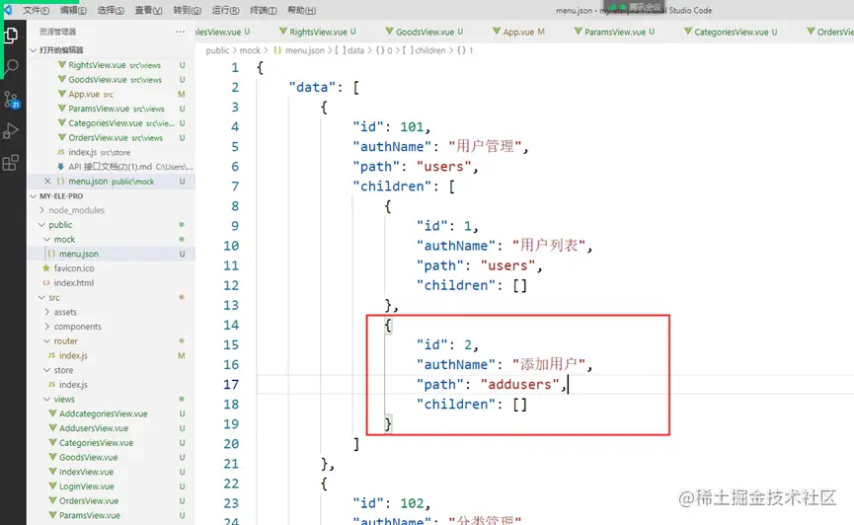Click ParamsView.vue row in open editors
This screenshot has width=854, height=525.
pyautogui.click(x=112, y=109)
